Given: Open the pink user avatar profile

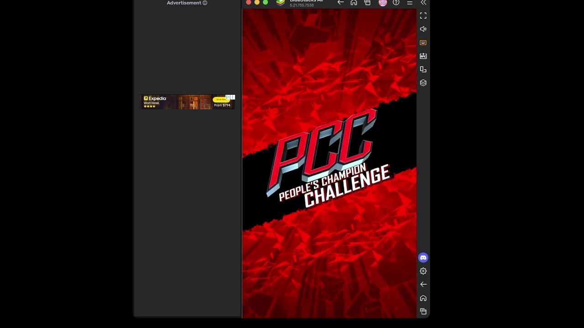Looking at the screenshot, I should point(383,2).
